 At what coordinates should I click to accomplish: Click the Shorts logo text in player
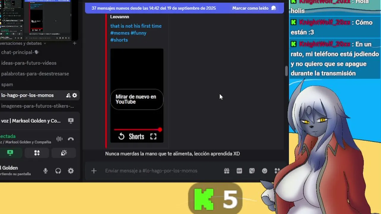(136, 137)
